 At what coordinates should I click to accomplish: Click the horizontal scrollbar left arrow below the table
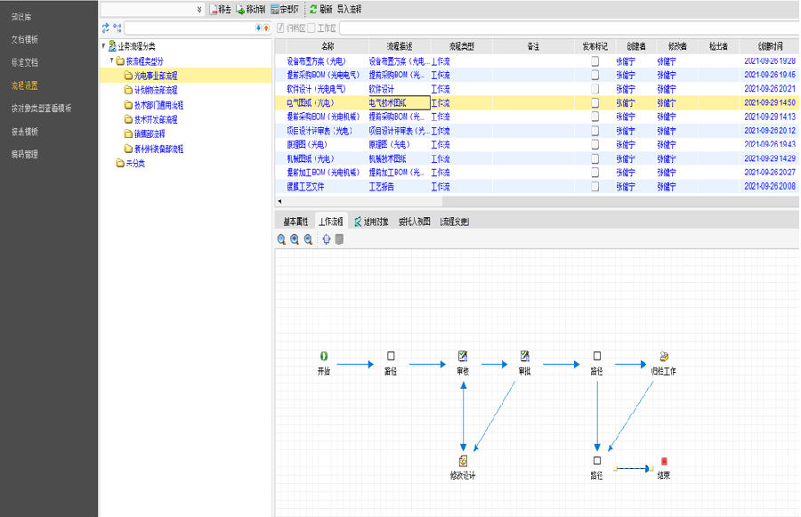[x=279, y=202]
